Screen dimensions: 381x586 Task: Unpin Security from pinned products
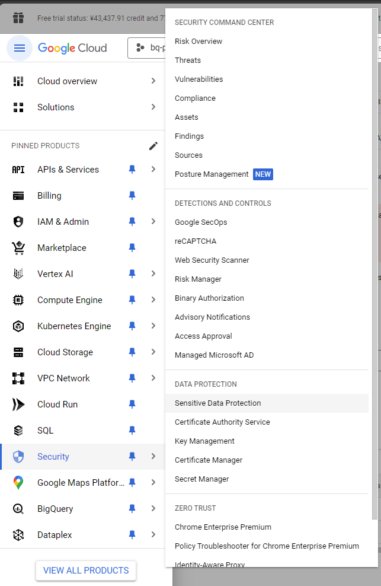(x=132, y=457)
